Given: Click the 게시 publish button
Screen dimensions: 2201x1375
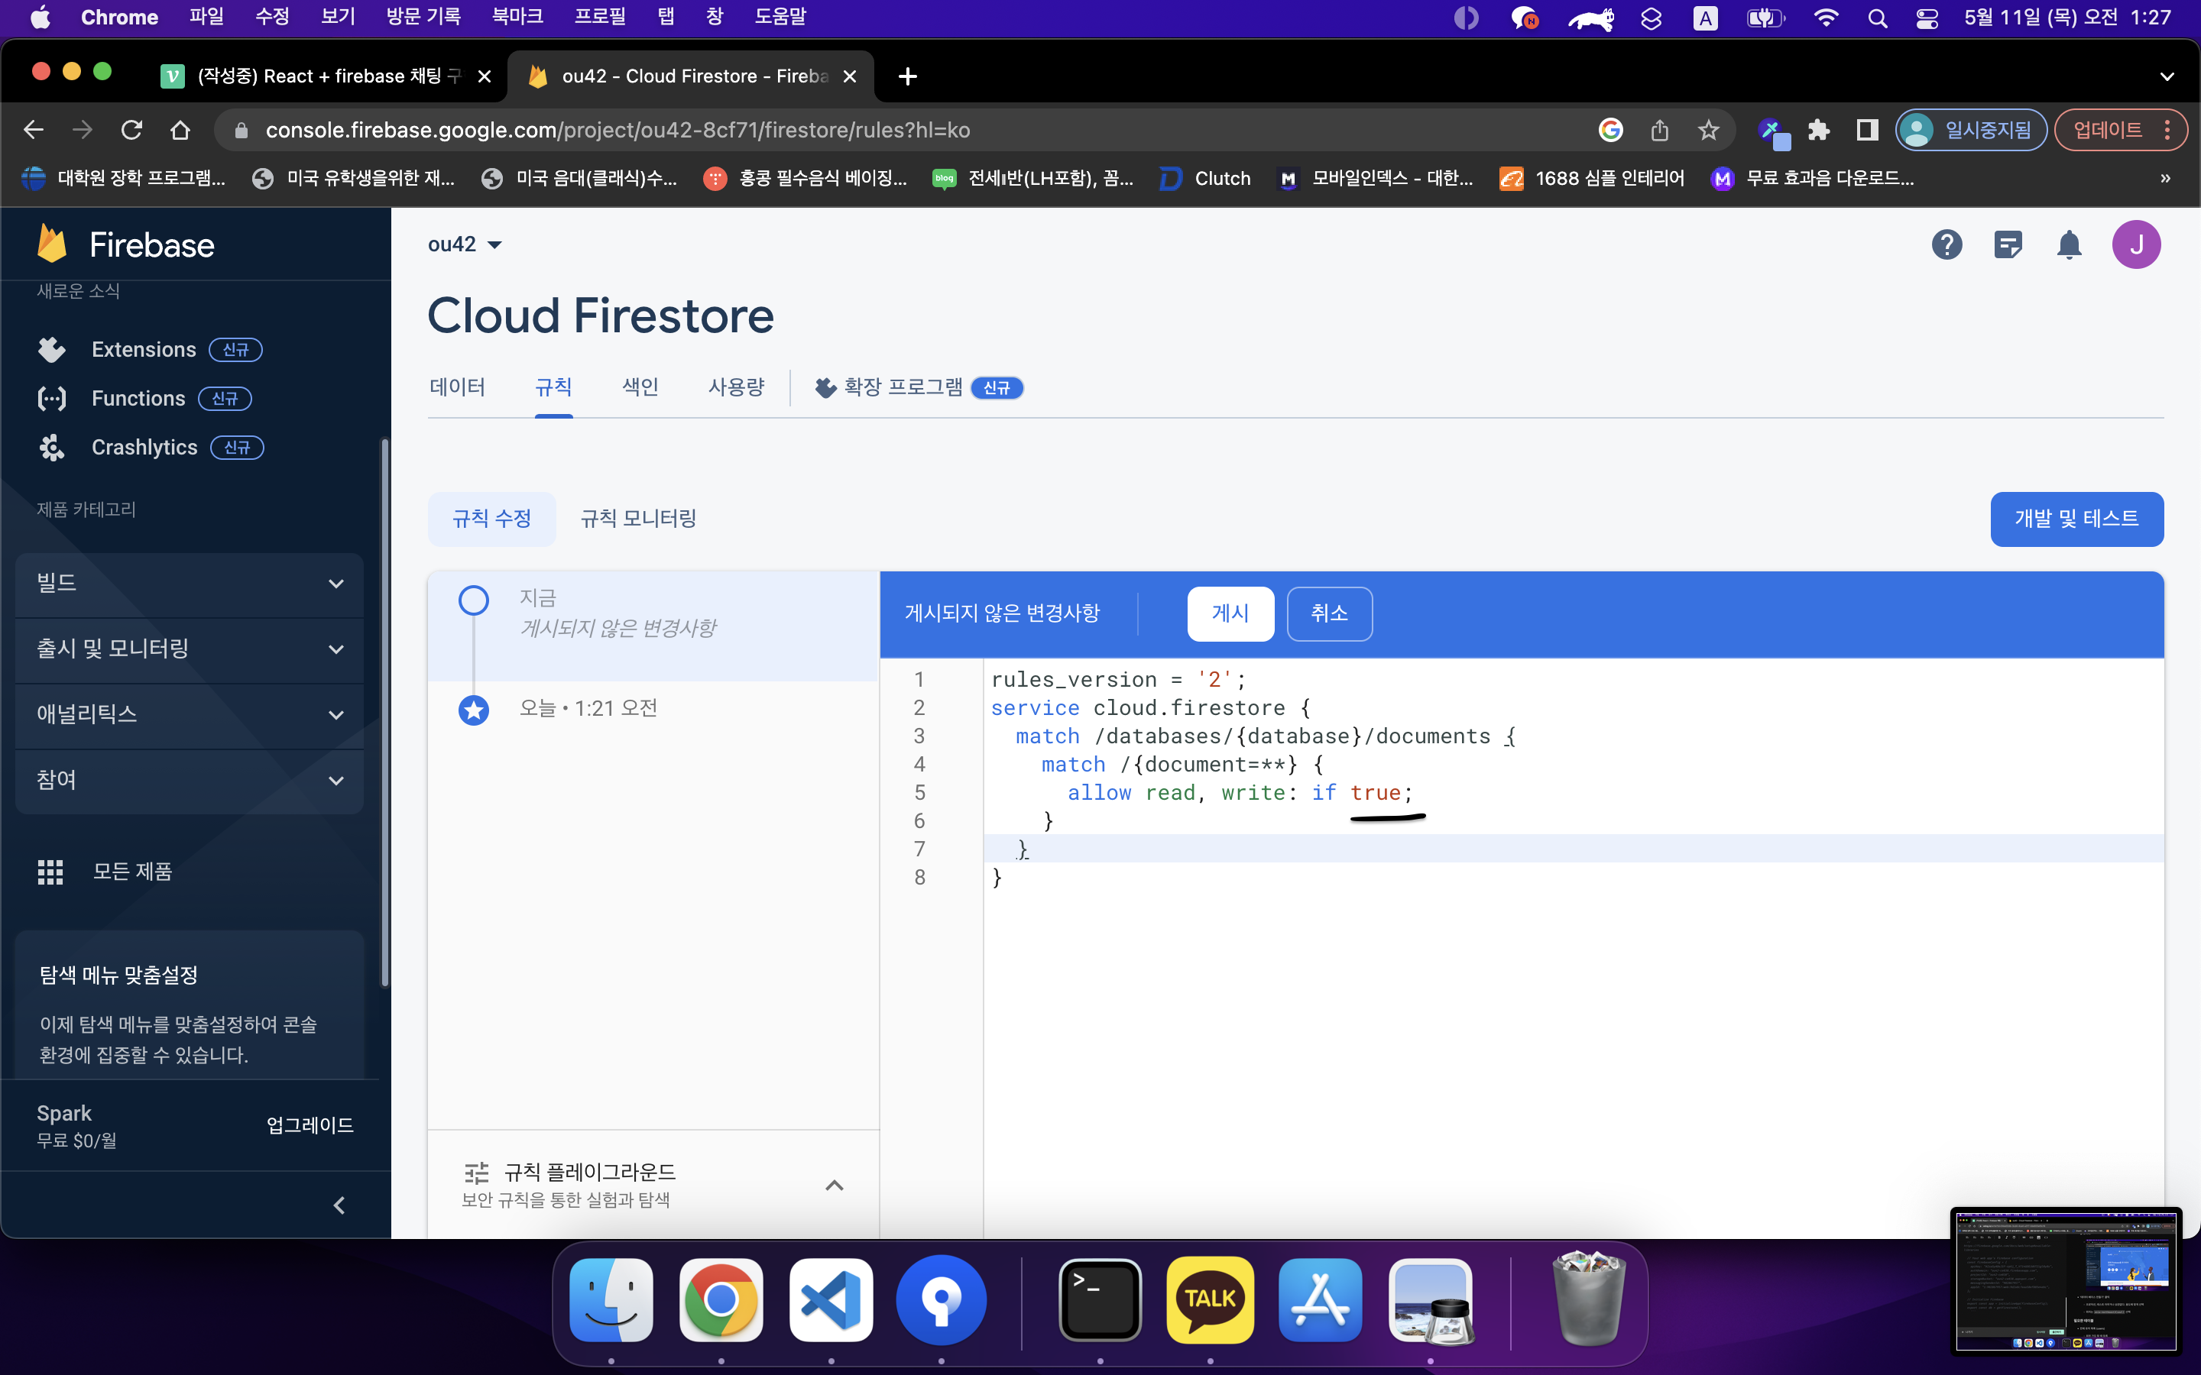Looking at the screenshot, I should coord(1230,614).
